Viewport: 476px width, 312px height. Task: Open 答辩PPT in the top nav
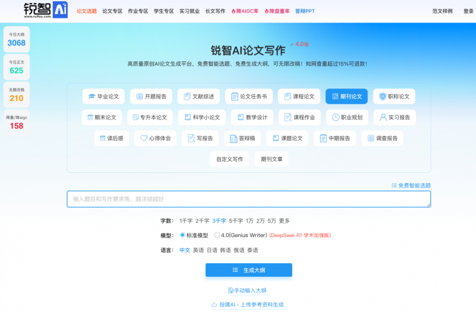305,11
